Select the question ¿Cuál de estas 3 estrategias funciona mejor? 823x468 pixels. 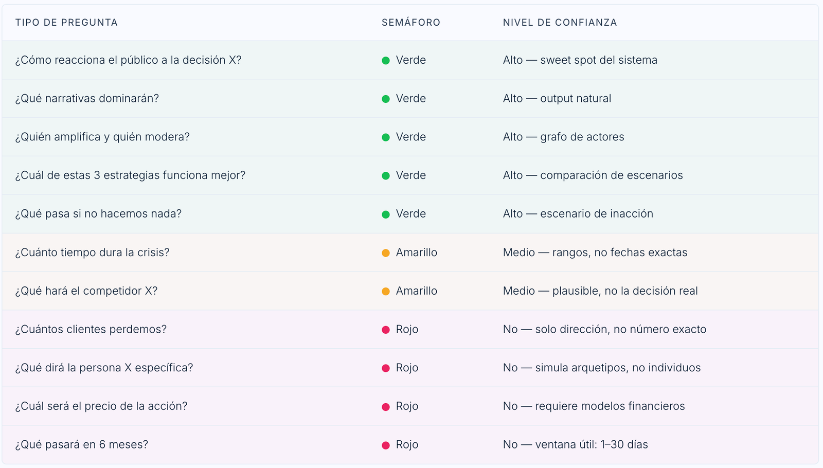point(130,175)
